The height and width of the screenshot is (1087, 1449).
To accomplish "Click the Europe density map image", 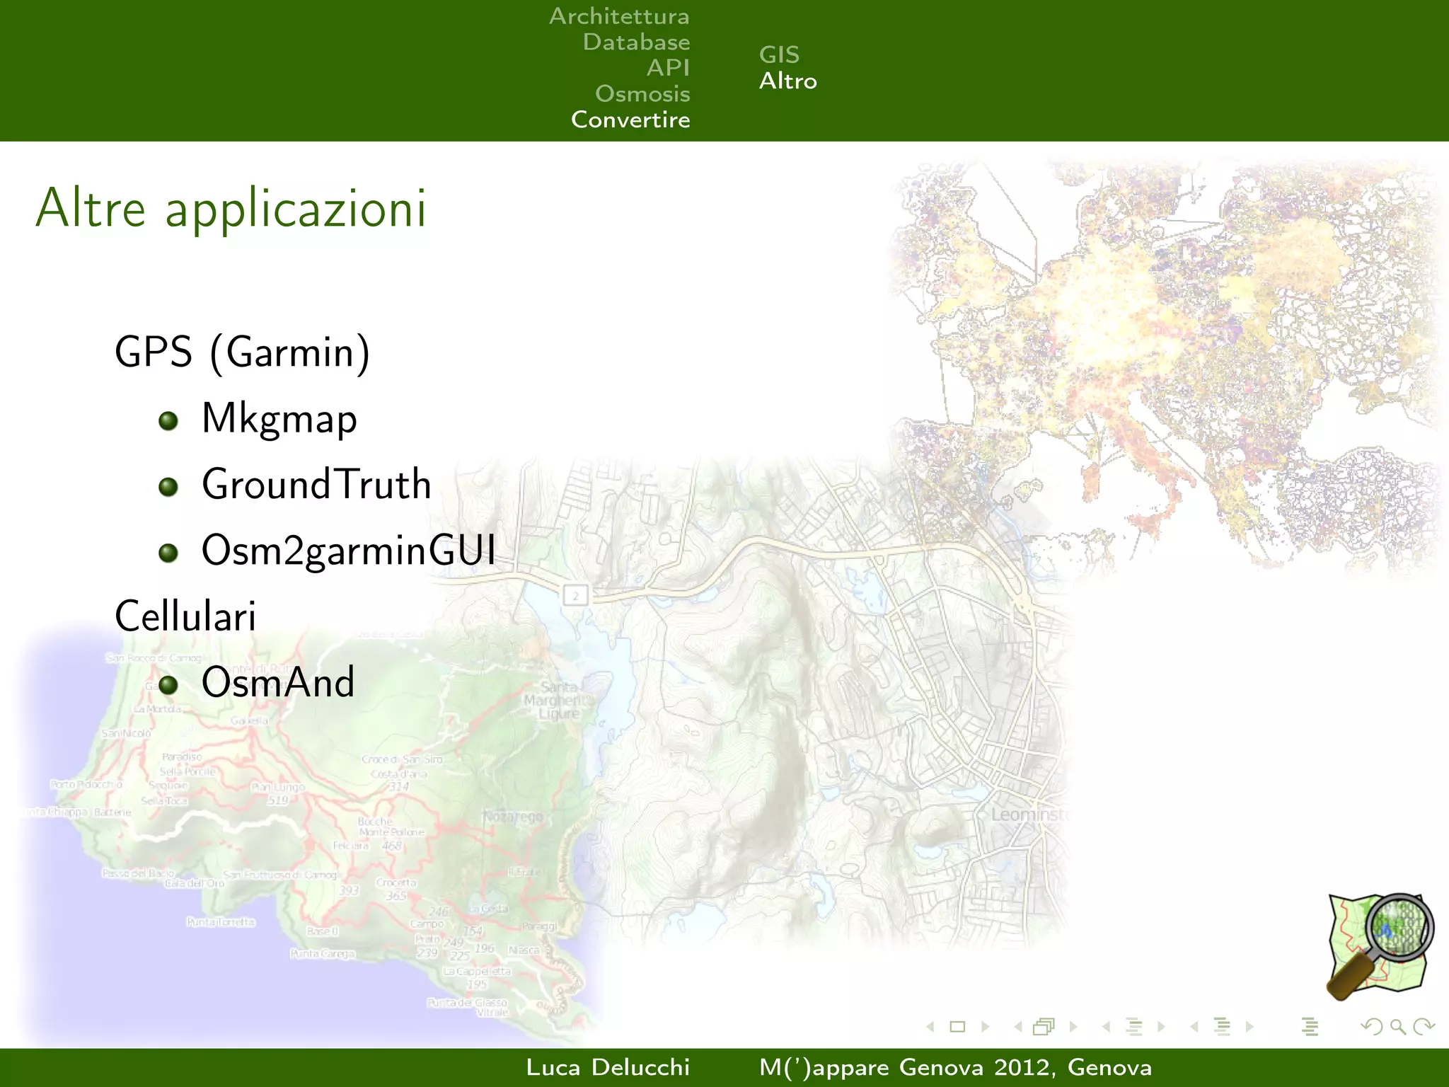I will [x=1167, y=368].
